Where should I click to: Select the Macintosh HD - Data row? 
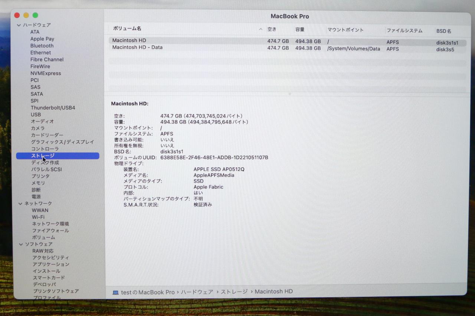tap(287, 48)
